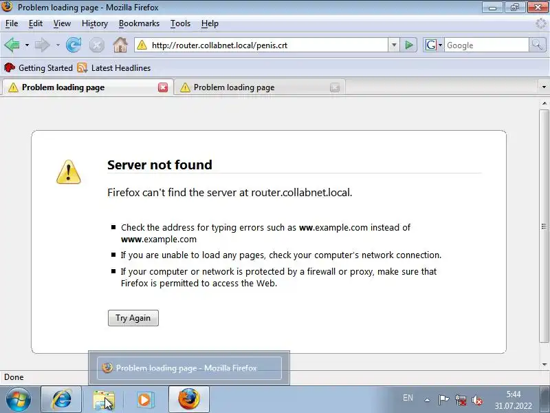Launch Internet Explorer from the taskbar
The image size is (550, 413).
[x=61, y=399]
